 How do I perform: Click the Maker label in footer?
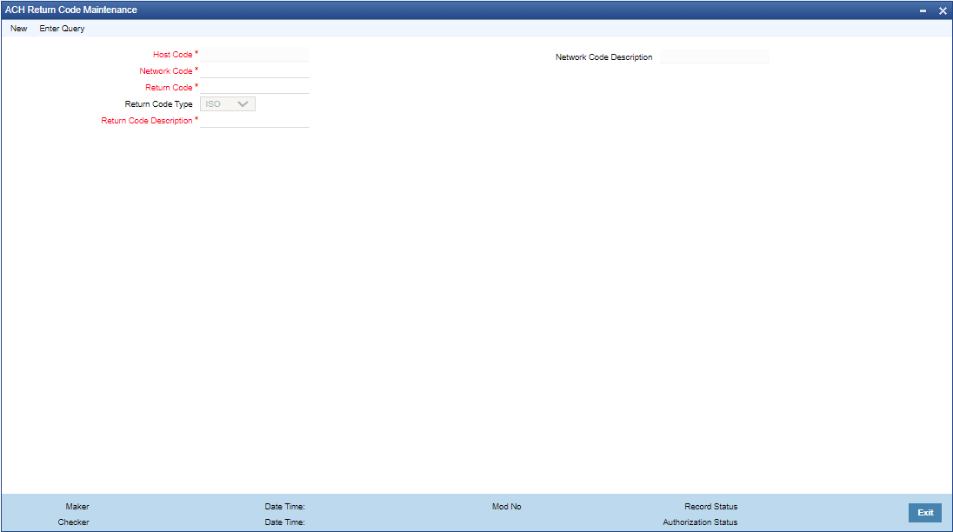click(x=77, y=507)
